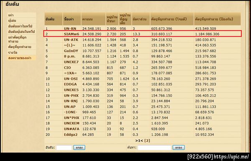Click the อันดับ page heading

(12, 4)
